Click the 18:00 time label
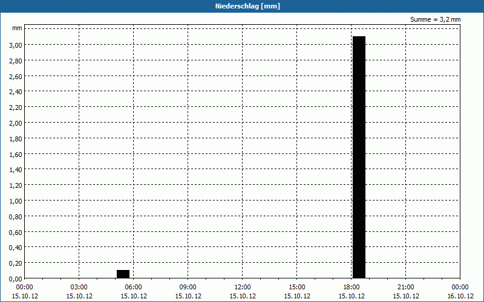 coord(352,288)
